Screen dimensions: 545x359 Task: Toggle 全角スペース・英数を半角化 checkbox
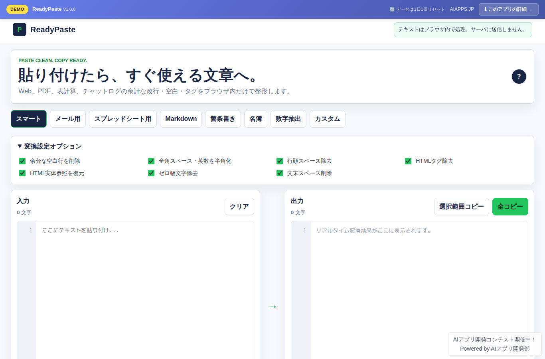tap(151, 161)
